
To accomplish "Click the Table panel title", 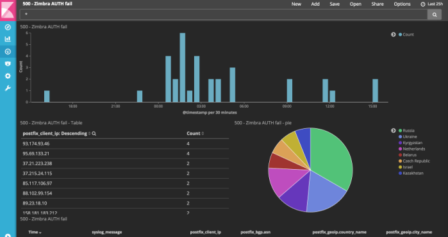I will 51,123.
